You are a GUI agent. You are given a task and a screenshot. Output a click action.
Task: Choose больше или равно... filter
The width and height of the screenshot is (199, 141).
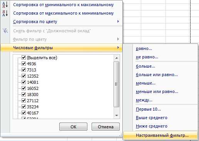coord(157,75)
